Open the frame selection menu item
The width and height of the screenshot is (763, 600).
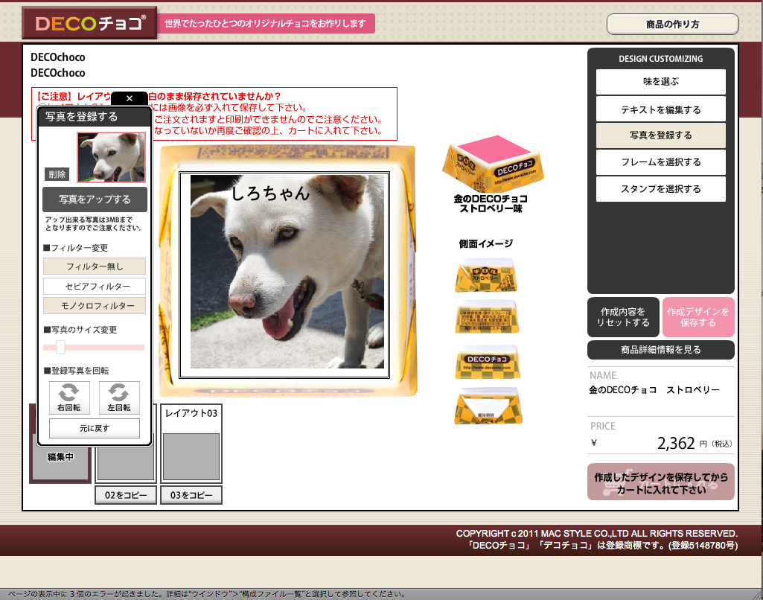tap(660, 162)
